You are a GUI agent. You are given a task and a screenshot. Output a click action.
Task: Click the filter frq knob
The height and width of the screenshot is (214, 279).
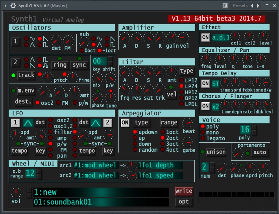pyautogui.click(x=124, y=89)
